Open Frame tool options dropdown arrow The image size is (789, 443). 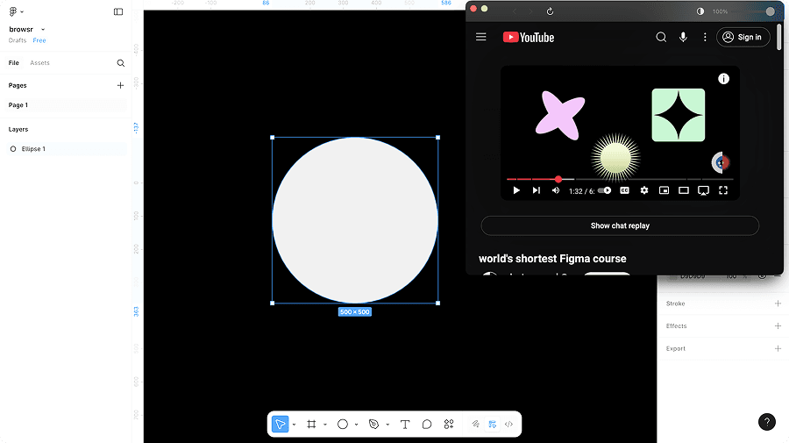pos(325,425)
